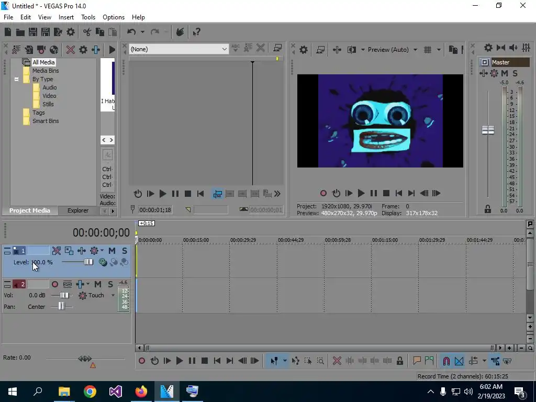This screenshot has width=536, height=402.
Task: Open Windows File Explorer on taskbar
Action: (x=64, y=391)
